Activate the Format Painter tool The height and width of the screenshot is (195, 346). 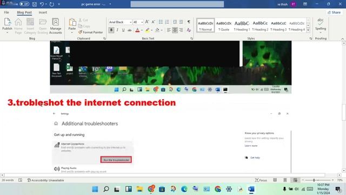91,32
